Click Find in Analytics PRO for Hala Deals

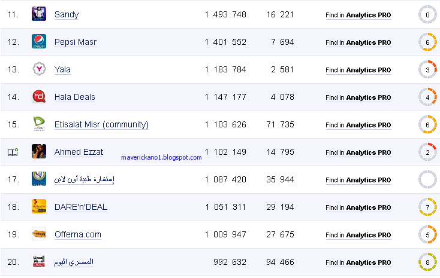358,97
